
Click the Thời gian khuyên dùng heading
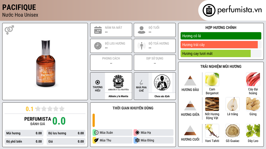pos(133,108)
